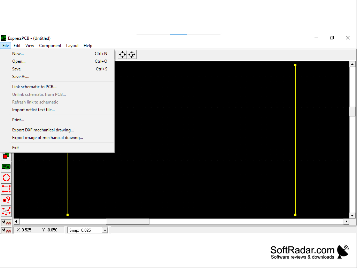Click the pad information question mark tool
Viewport: 357px width, 268px height.
6,200
